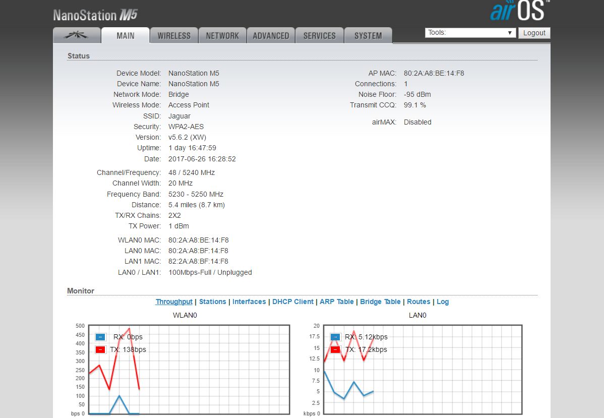Click the LAN0 MAC 80:2A:A8:BF:14:F8
Viewport: 604px width, 418px height.
pos(198,251)
